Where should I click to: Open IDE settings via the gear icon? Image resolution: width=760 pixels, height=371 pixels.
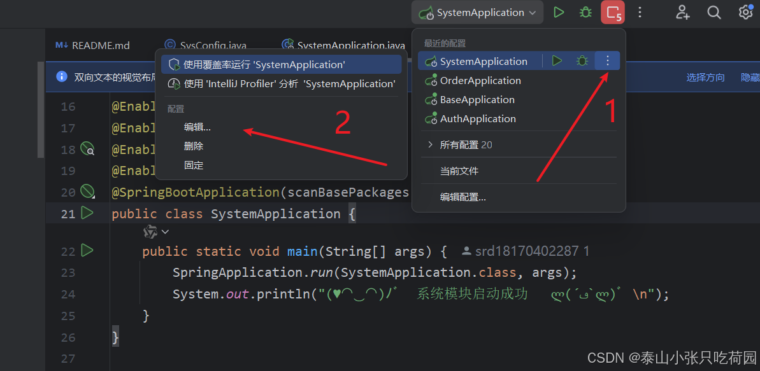click(745, 13)
